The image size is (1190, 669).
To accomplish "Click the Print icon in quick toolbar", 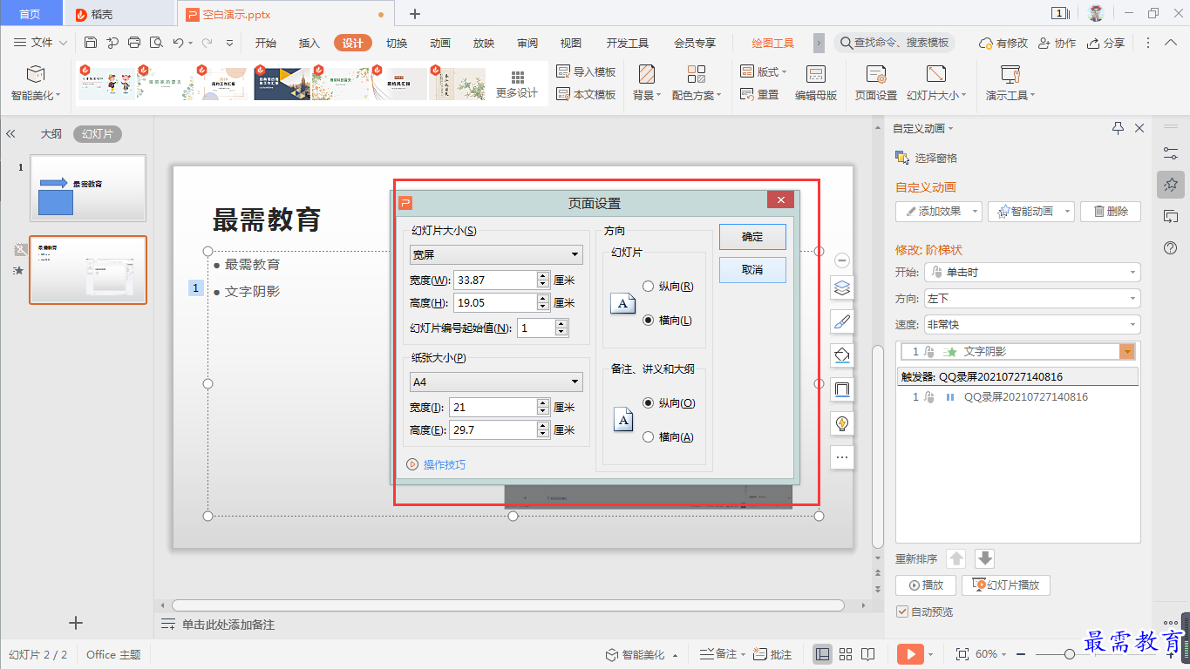I will coord(134,43).
